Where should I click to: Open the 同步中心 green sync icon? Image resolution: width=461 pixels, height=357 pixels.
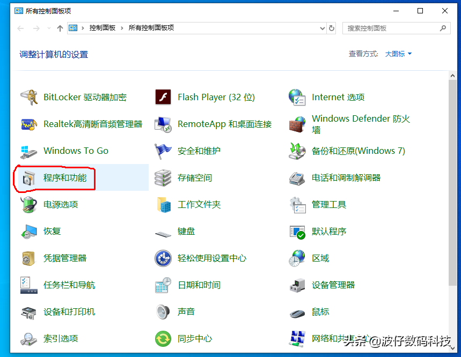point(163,339)
